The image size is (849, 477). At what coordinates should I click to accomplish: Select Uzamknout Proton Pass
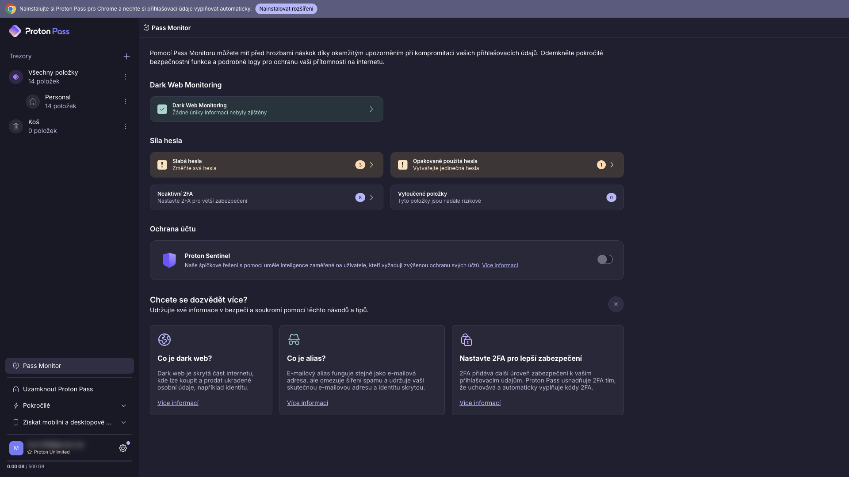tap(69, 389)
